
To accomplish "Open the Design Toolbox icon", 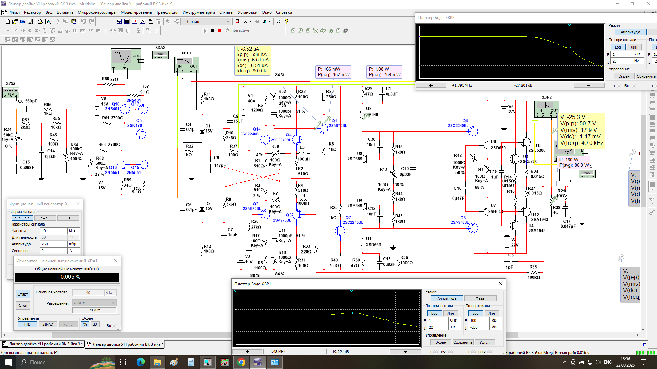I will pos(119,21).
